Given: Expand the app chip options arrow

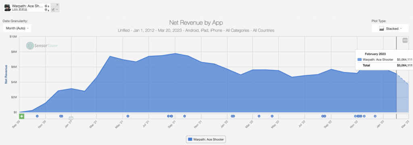Looking at the screenshot, I should point(57,10).
